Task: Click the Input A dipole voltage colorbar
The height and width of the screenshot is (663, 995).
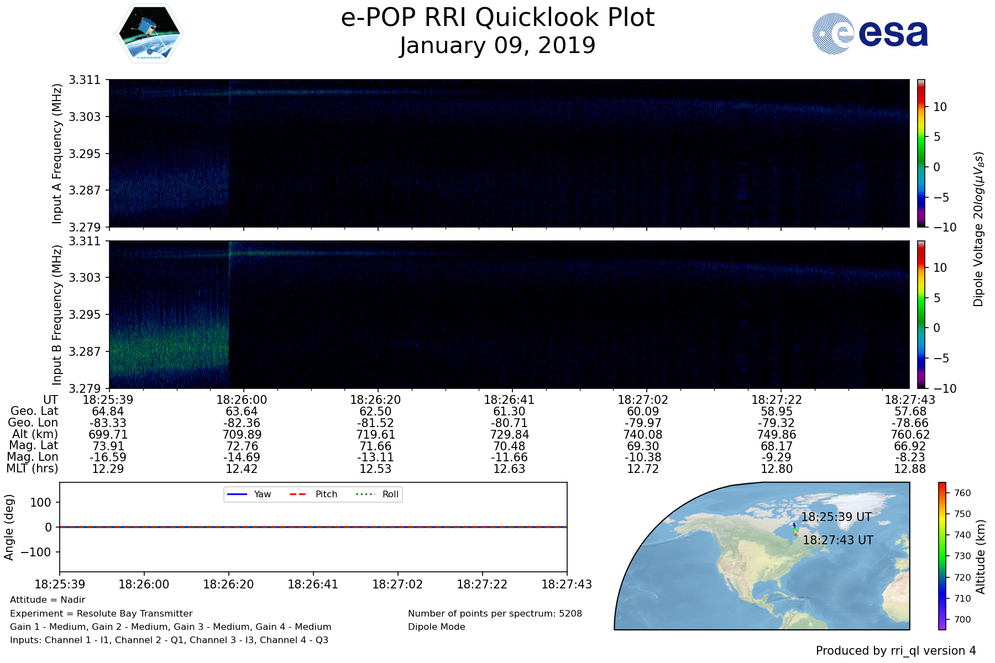Action: click(x=921, y=153)
